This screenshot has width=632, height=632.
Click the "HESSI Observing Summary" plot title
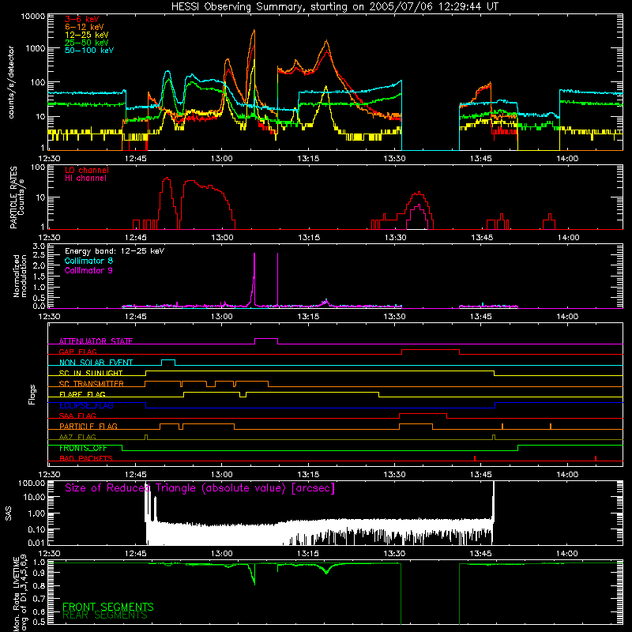(x=334, y=6)
